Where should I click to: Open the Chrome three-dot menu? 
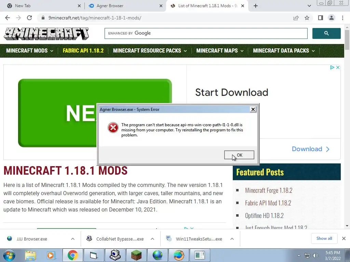(x=342, y=18)
